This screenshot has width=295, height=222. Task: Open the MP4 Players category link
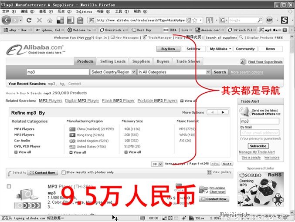[x=24, y=129]
